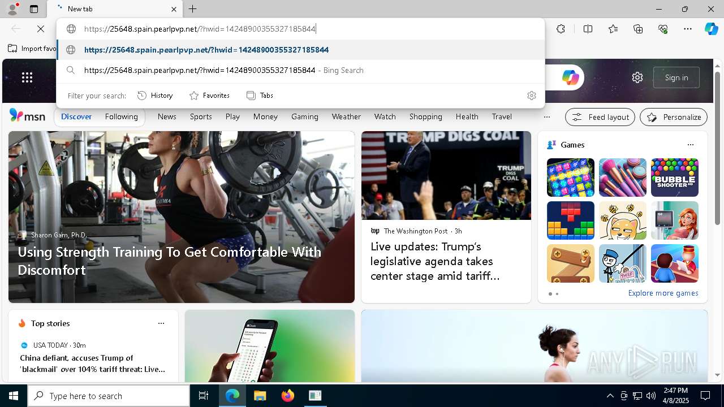Screen dimensions: 724x407
Task: Open the Favorites star icon
Action: click(x=613, y=29)
